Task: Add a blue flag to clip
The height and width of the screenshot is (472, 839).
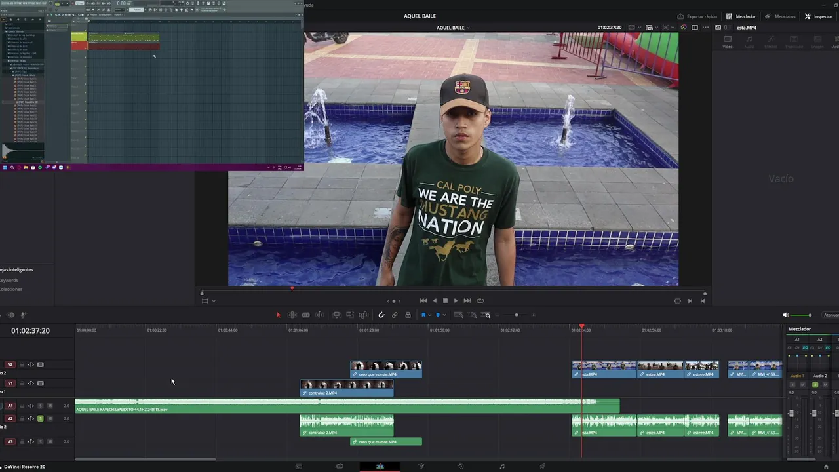Action: tap(423, 315)
